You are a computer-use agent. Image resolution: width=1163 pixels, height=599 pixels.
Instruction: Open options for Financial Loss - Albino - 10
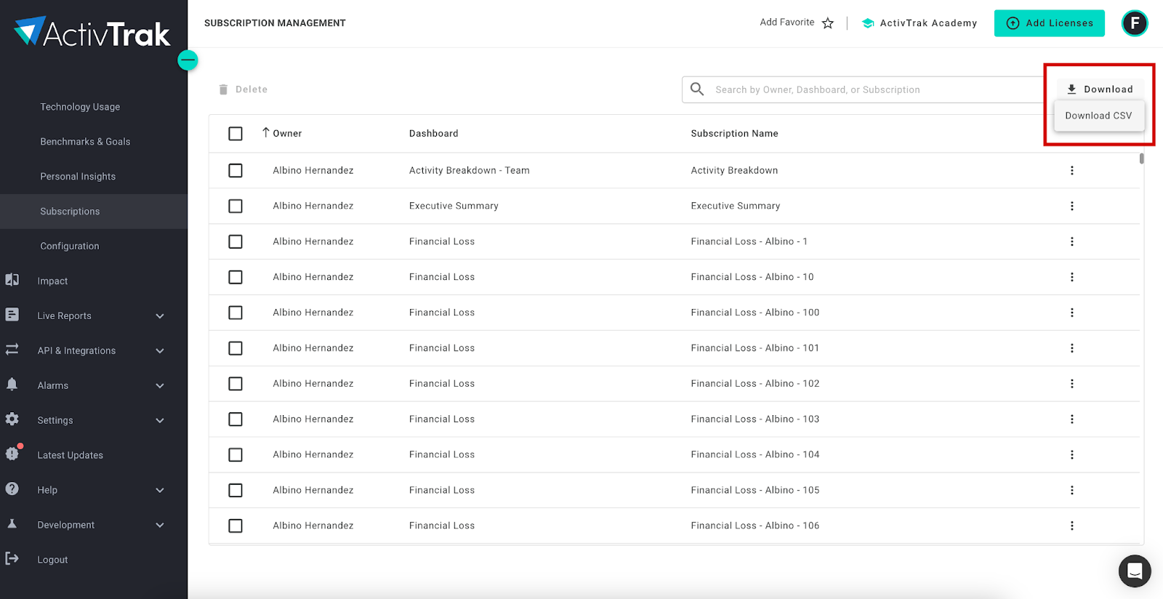click(x=1071, y=277)
